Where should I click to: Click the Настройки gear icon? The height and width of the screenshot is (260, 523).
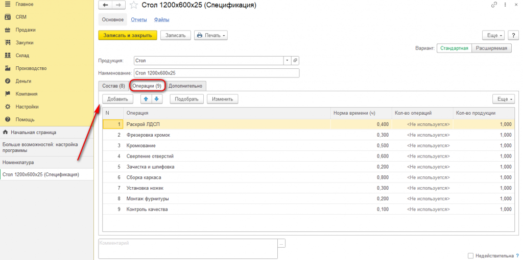tap(8, 107)
